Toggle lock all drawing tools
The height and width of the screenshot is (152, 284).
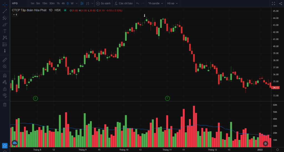(x=5, y=89)
